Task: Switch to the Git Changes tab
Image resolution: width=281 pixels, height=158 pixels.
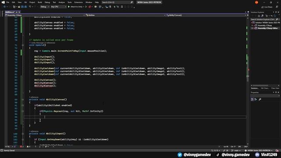Action: click(265, 88)
